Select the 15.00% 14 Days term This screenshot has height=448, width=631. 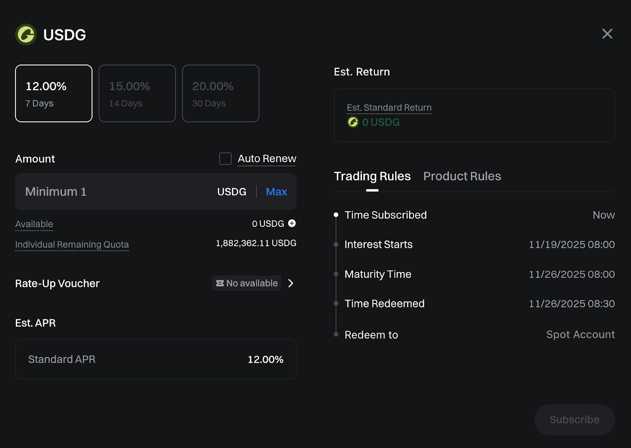[x=137, y=94]
